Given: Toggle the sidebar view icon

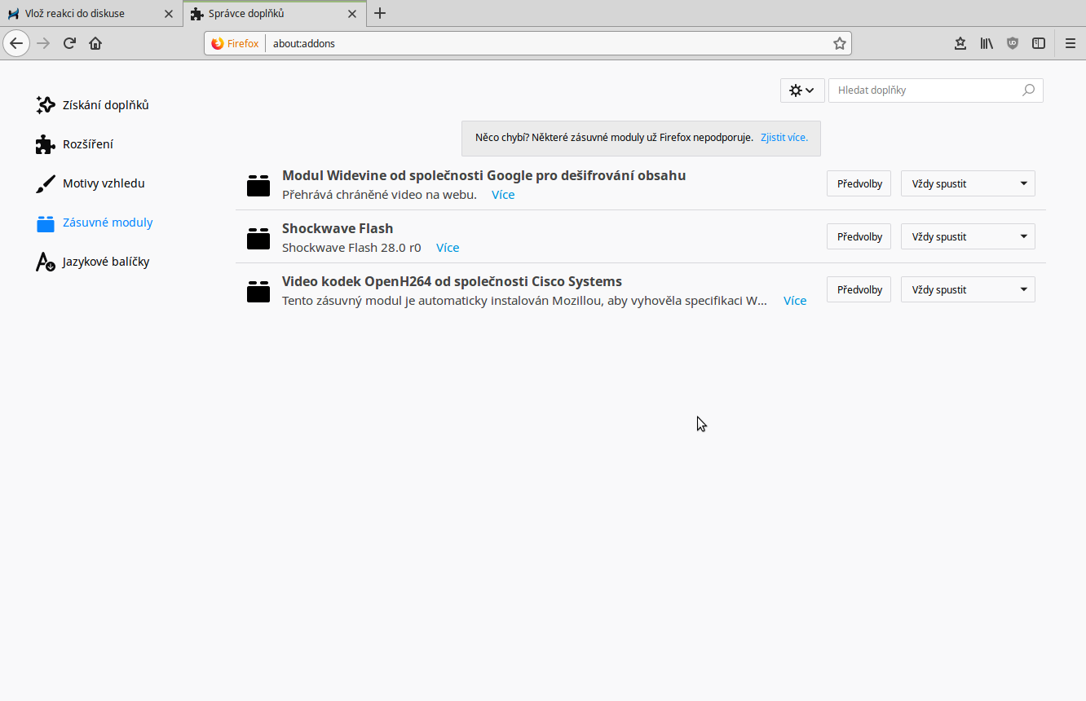Looking at the screenshot, I should (x=1039, y=43).
